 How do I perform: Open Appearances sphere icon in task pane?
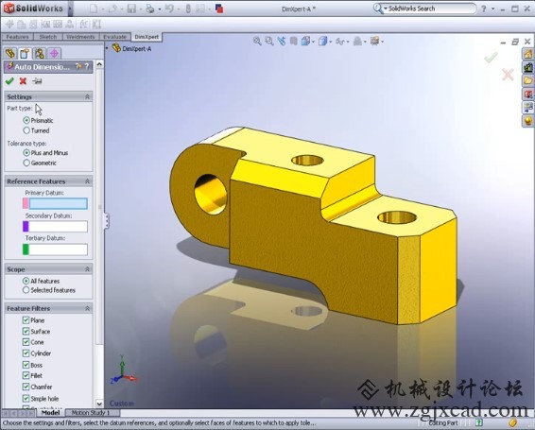pyautogui.click(x=528, y=121)
